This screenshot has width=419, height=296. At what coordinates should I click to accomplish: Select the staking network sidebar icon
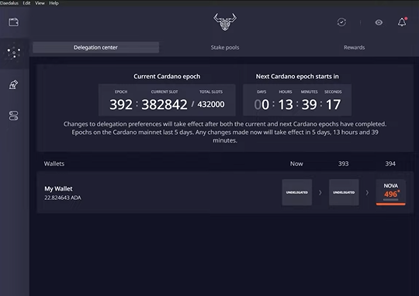coord(14,53)
